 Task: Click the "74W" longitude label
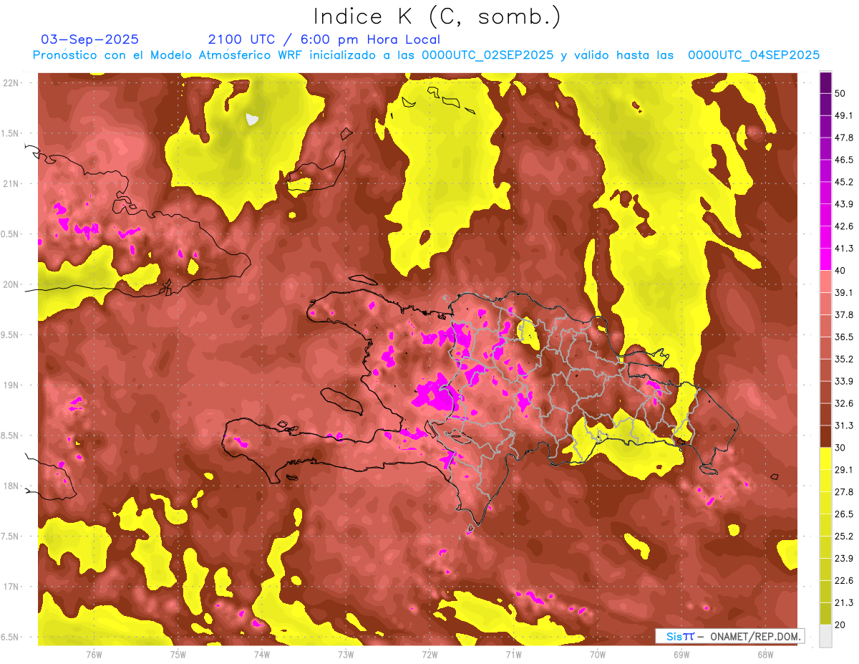pos(261,655)
